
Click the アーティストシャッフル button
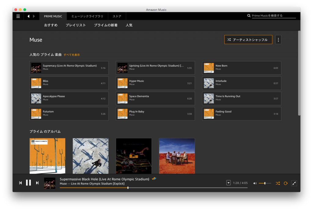248,40
